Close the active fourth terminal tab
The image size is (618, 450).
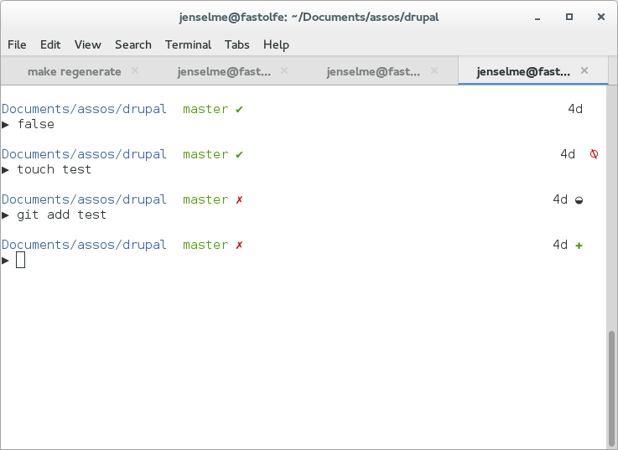coord(584,70)
